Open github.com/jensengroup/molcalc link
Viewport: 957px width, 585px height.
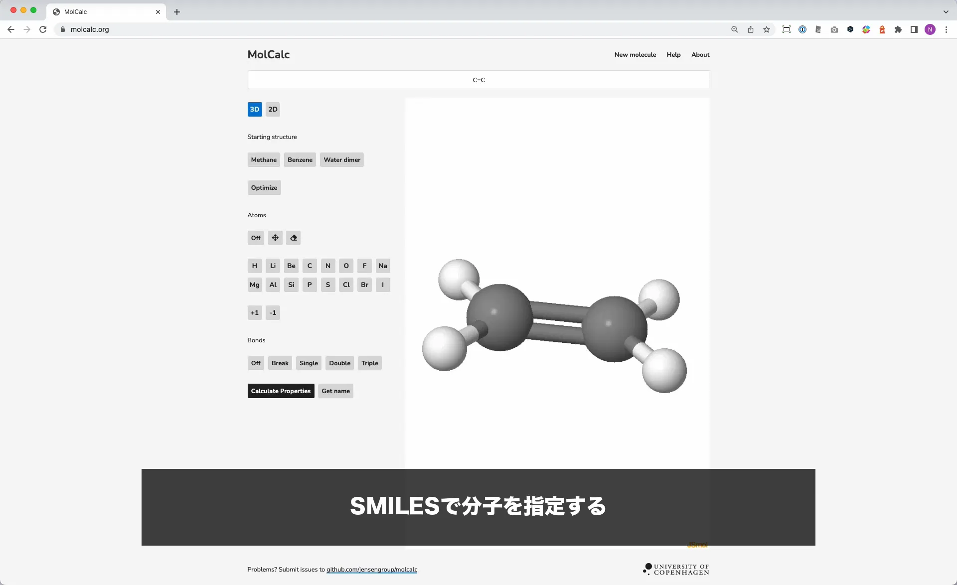pyautogui.click(x=372, y=569)
